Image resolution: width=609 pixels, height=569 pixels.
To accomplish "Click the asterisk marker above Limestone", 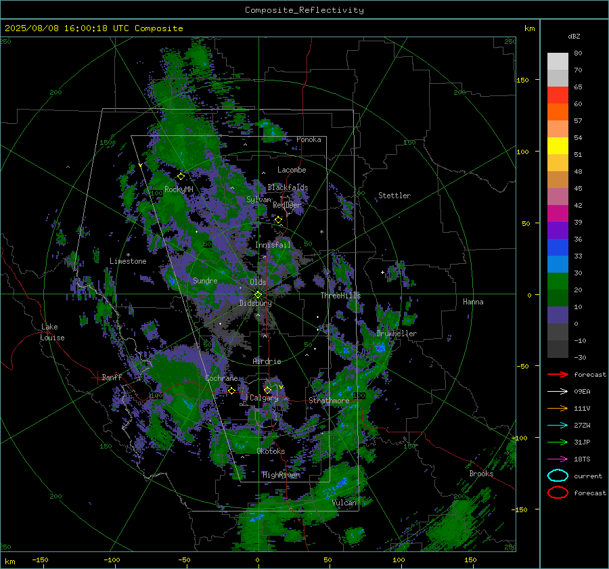I will click(128, 255).
